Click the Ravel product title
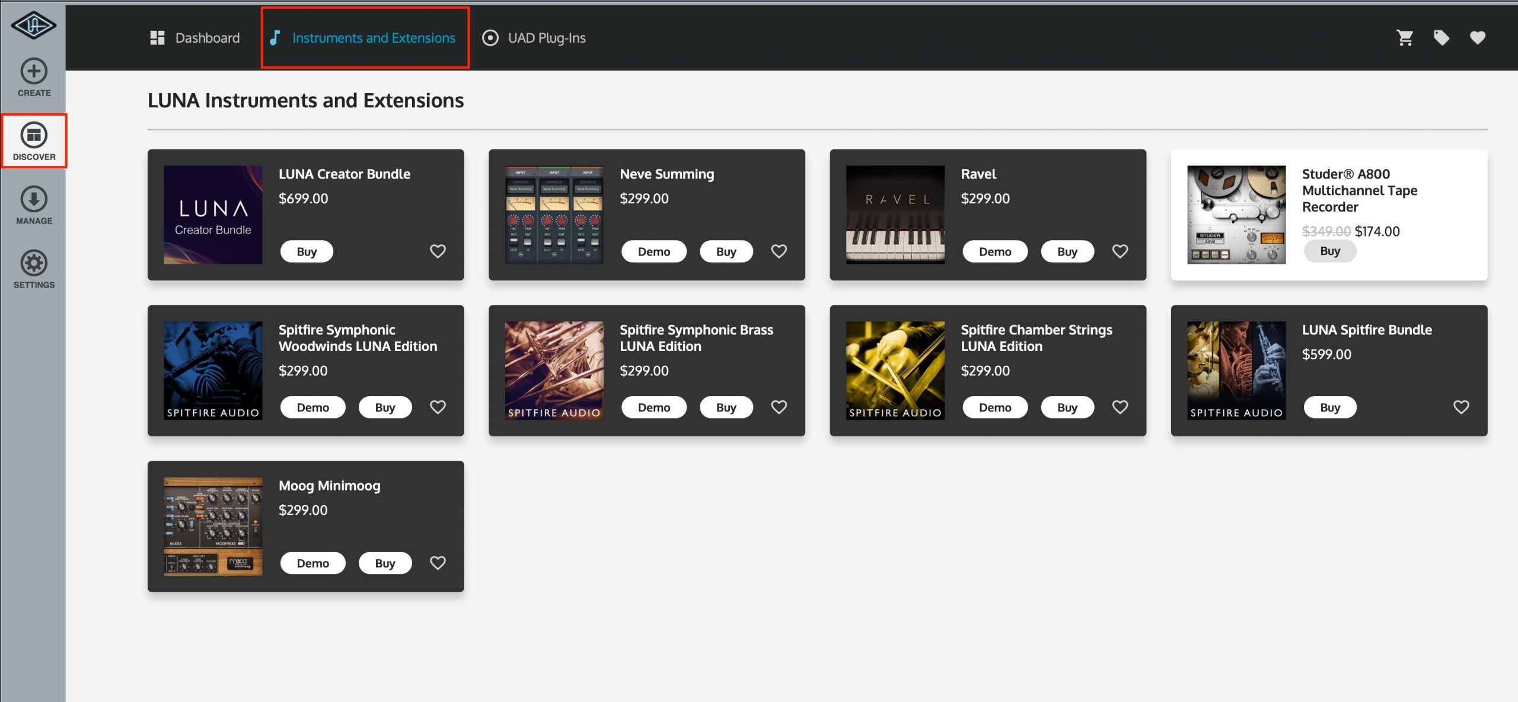Image resolution: width=1518 pixels, height=702 pixels. click(978, 174)
